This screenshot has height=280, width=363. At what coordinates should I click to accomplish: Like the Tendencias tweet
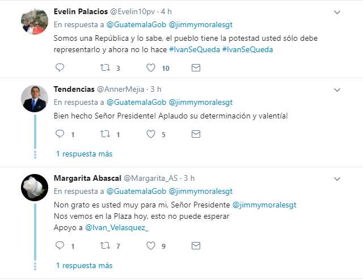[151, 134]
